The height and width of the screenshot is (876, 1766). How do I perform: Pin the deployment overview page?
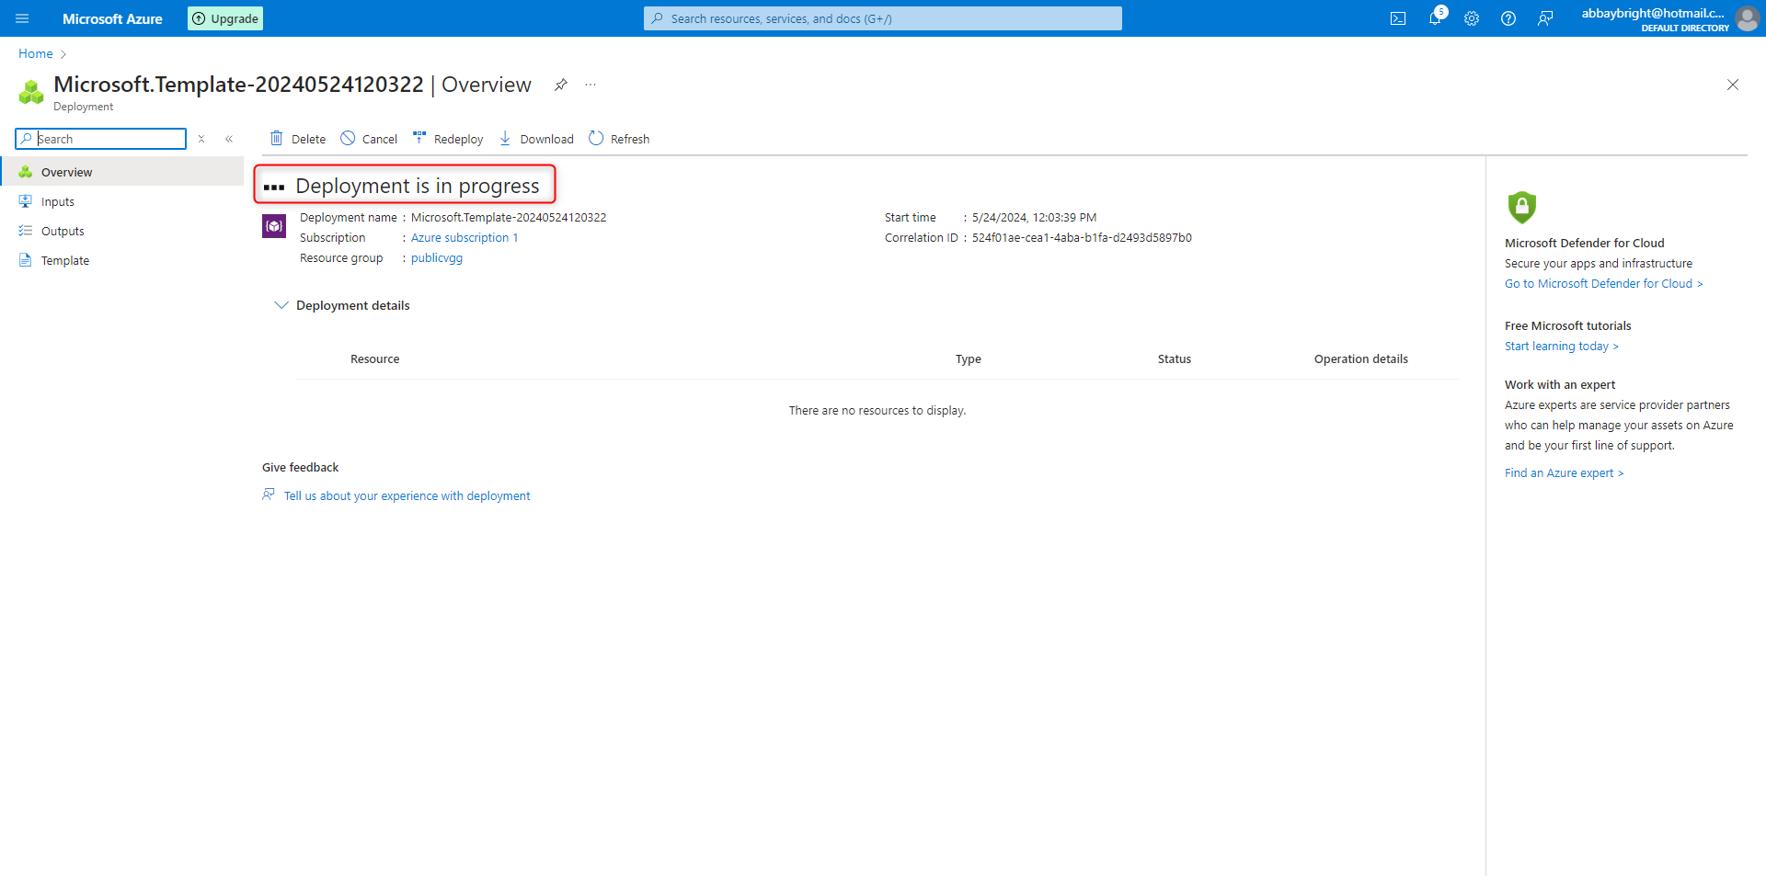(560, 85)
